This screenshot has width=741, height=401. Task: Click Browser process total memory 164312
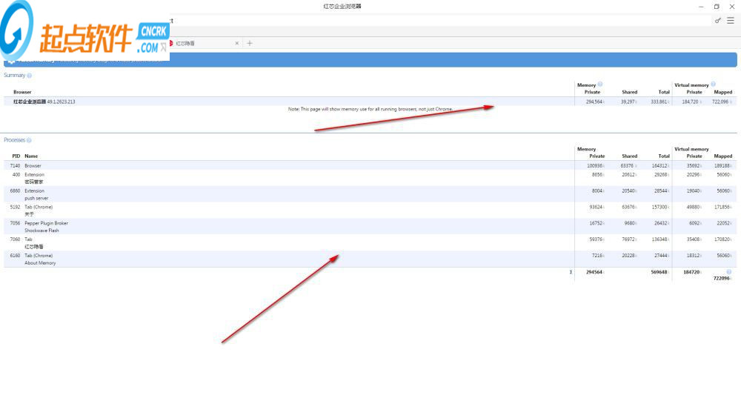coord(659,165)
